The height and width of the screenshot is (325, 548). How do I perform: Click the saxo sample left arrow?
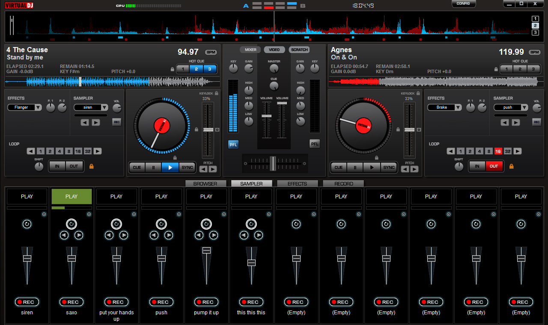pos(64,235)
